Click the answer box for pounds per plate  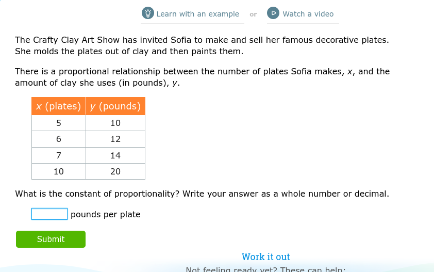click(49, 214)
